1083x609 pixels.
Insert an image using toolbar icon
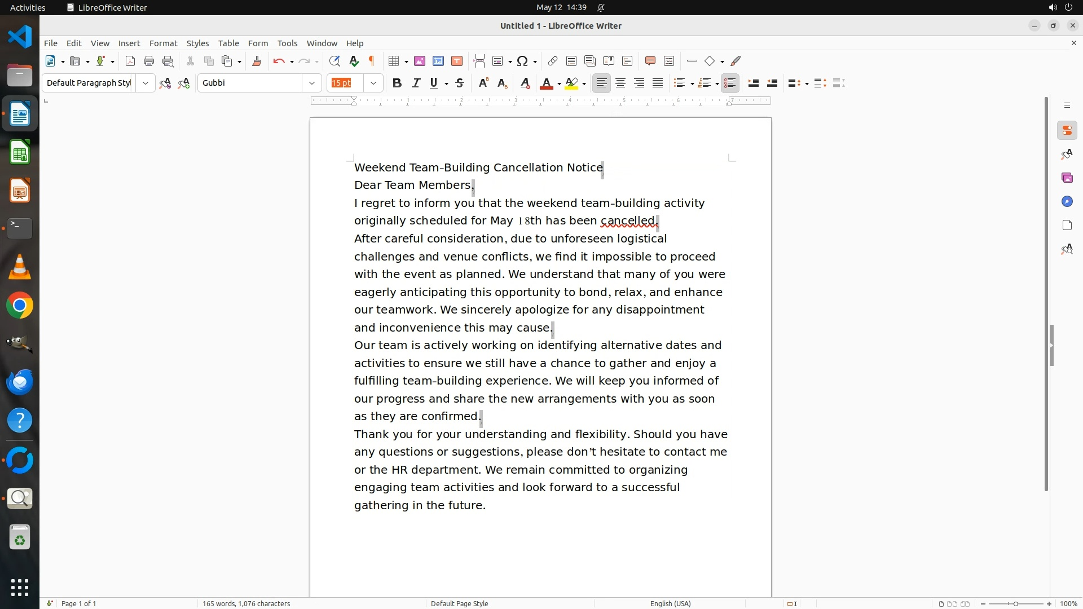coord(420,61)
